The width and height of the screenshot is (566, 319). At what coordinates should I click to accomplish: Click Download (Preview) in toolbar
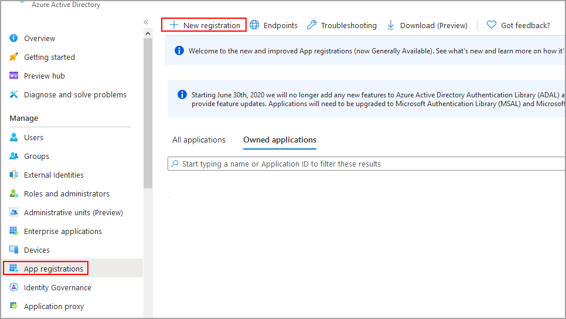(x=427, y=25)
